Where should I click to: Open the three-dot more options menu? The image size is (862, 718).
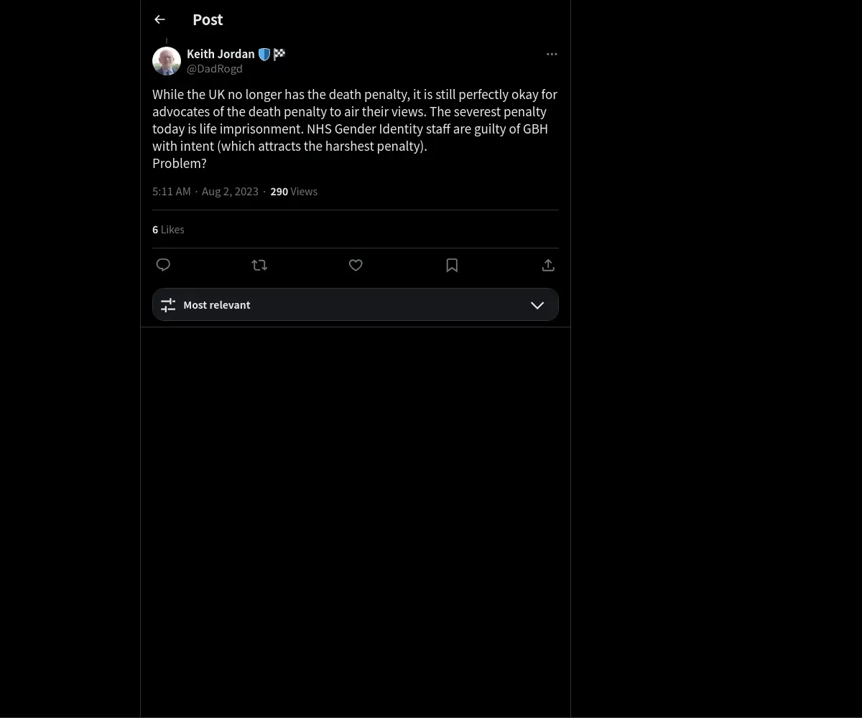(x=552, y=54)
